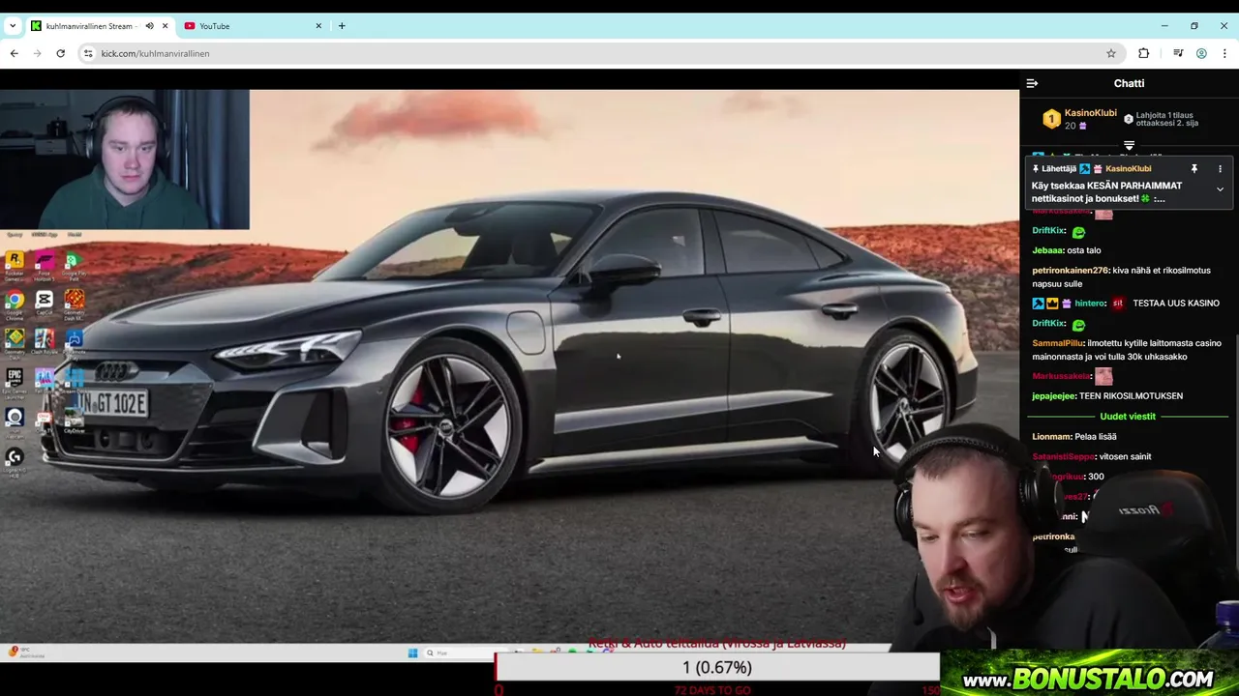Viewport: 1239px width, 696px height.
Task: Click the Chatti header title
Action: (1129, 83)
